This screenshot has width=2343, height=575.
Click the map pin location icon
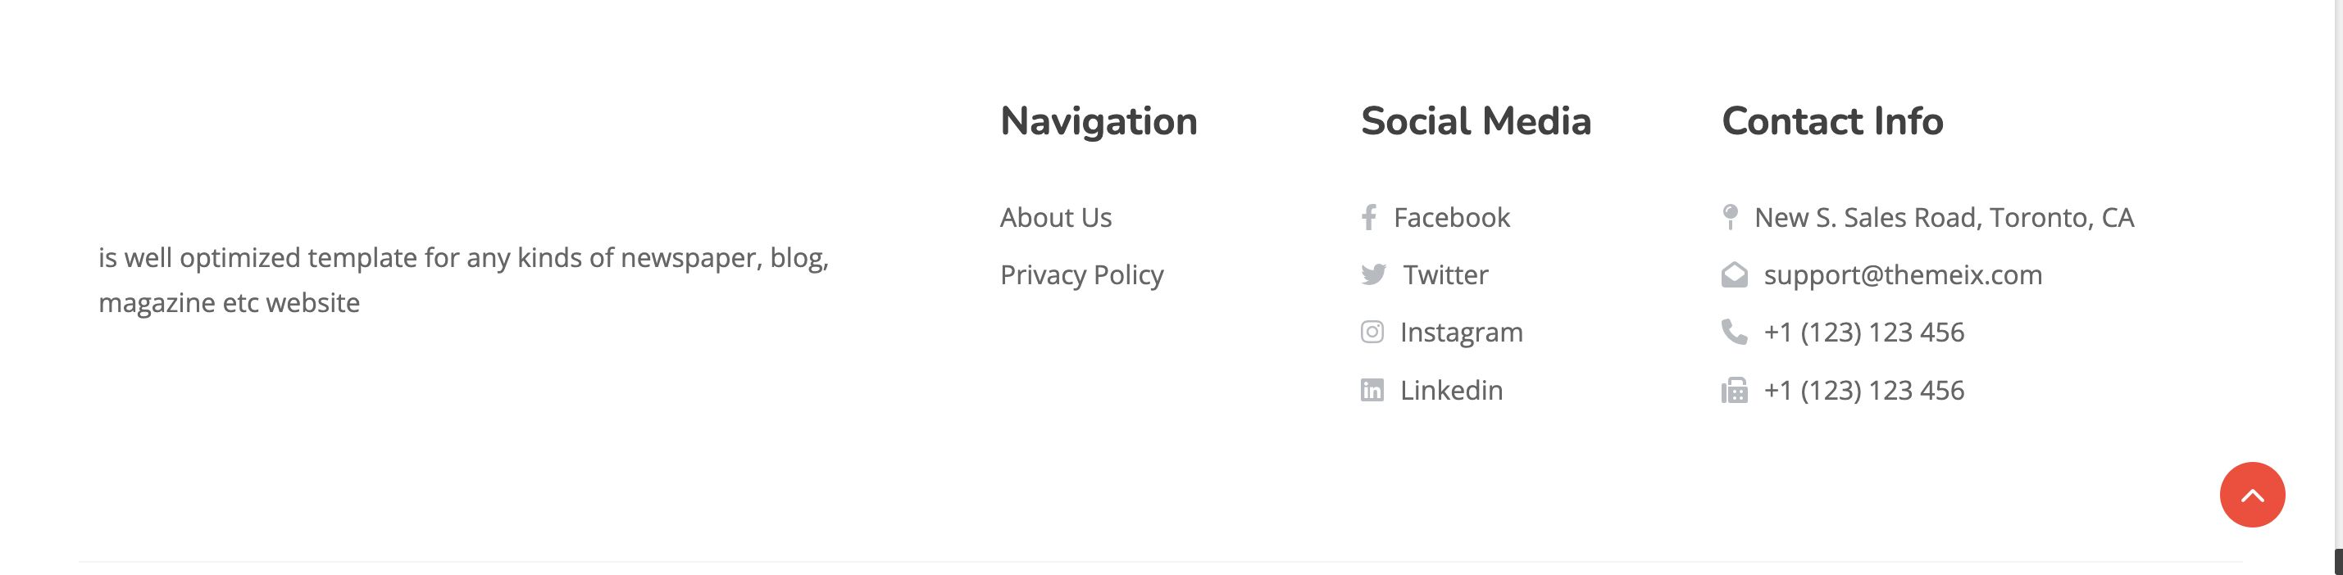pyautogui.click(x=1730, y=217)
